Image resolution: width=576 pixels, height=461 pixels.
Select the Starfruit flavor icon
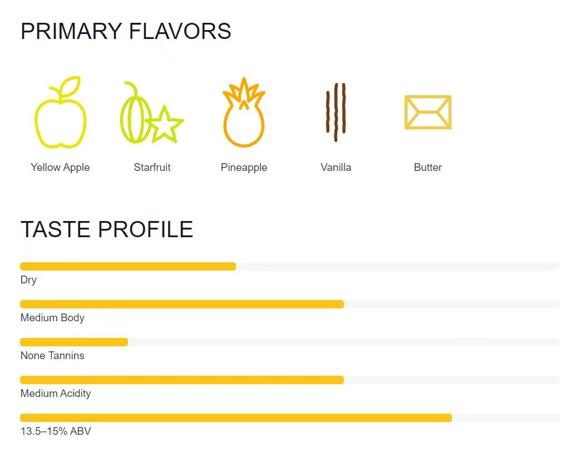pyautogui.click(x=152, y=112)
